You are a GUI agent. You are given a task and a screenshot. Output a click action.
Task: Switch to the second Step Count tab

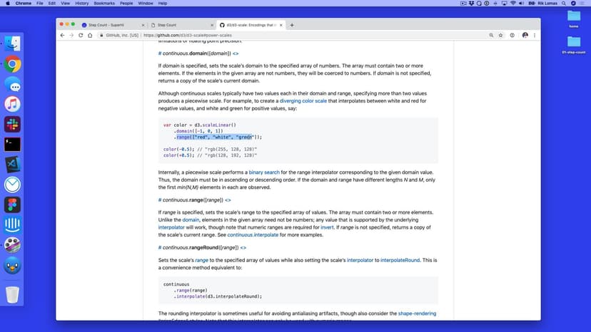coord(176,25)
